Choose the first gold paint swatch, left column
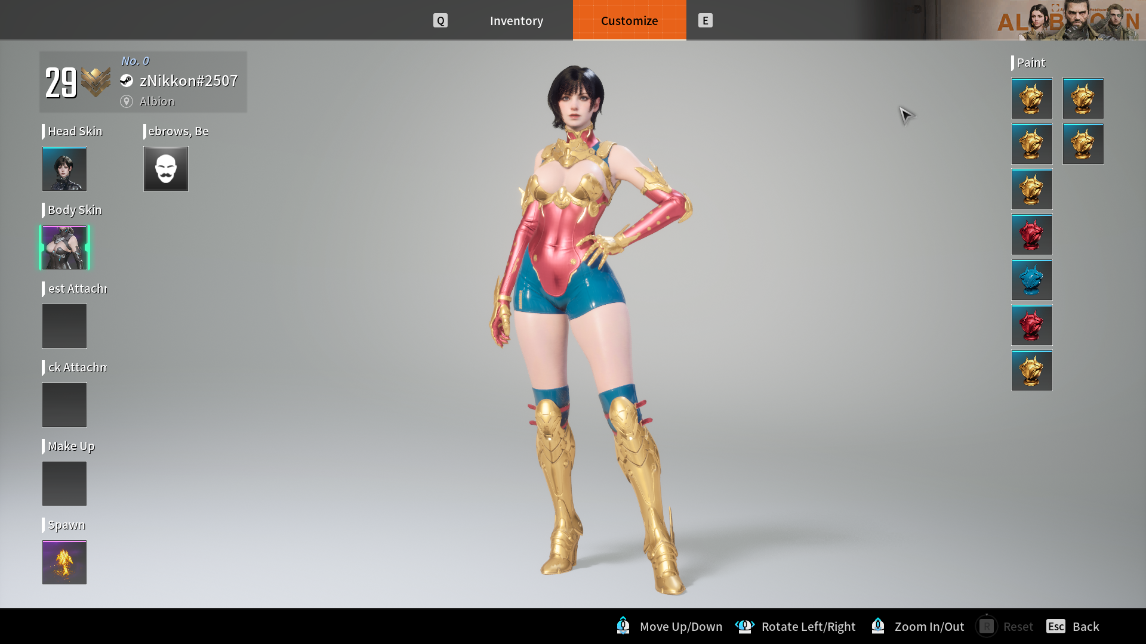This screenshot has height=644, width=1146. pyautogui.click(x=1031, y=98)
